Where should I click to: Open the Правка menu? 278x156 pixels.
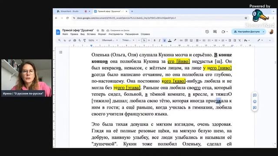(74, 34)
